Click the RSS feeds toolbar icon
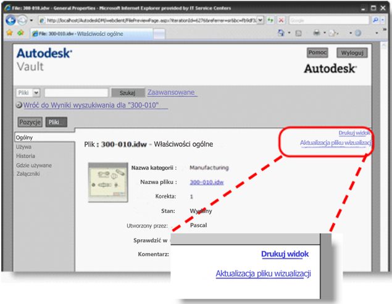 pos(298,33)
